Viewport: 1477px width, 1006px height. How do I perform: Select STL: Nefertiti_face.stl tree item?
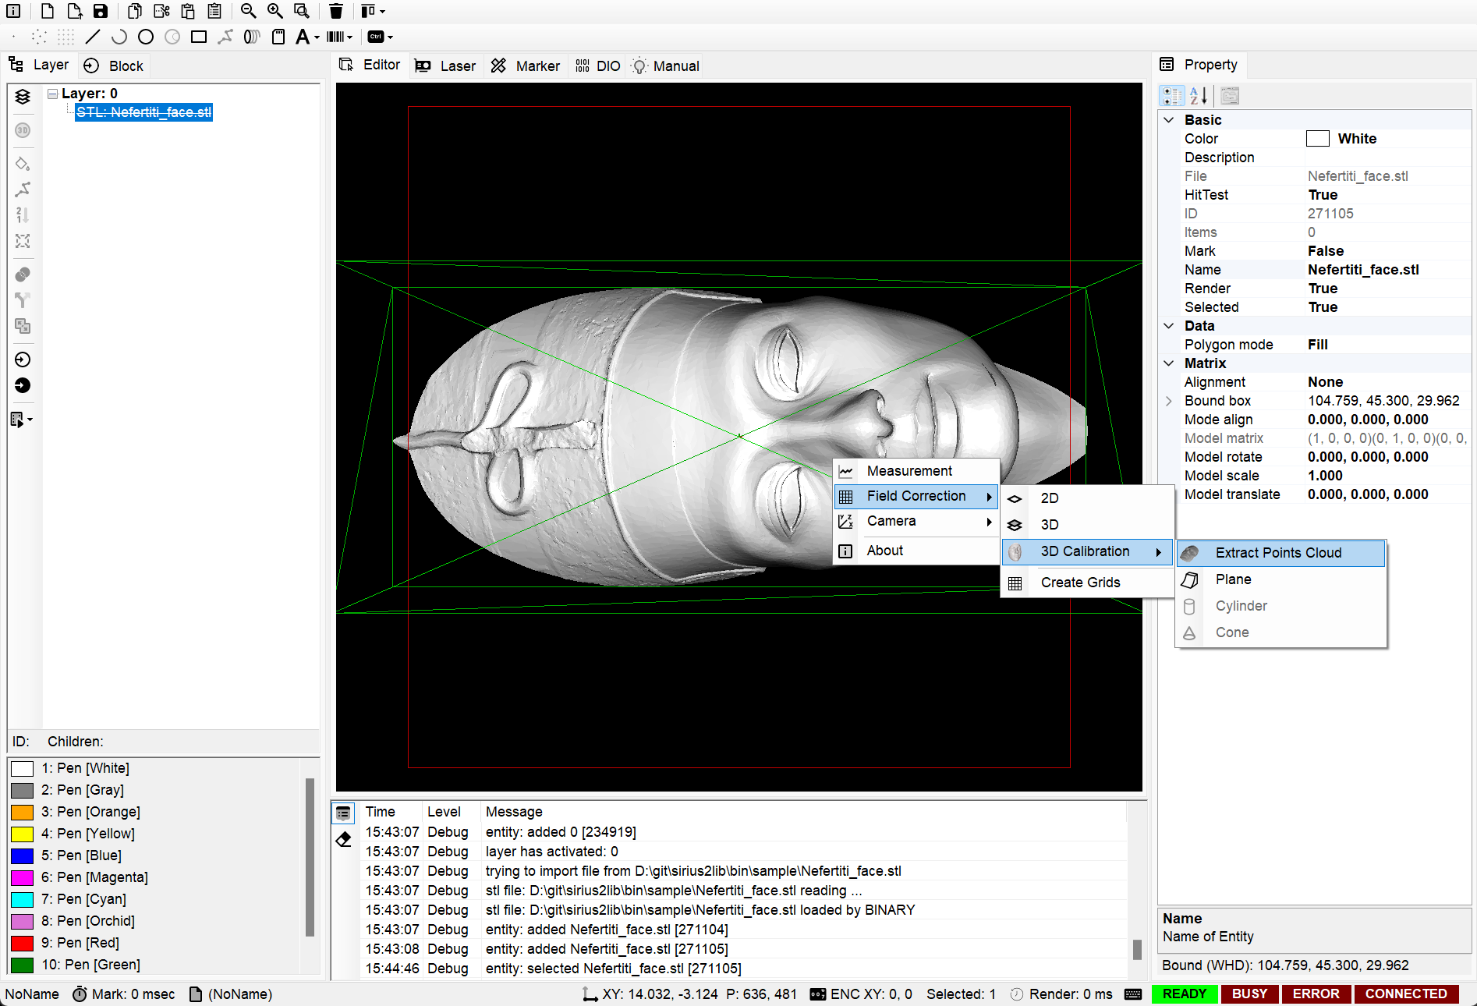[x=143, y=112]
